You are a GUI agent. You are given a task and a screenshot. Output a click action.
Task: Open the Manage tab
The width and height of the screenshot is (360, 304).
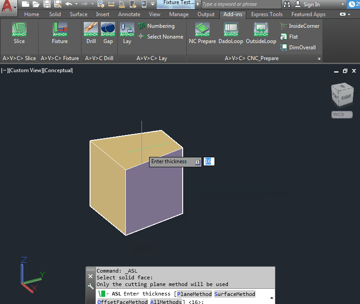click(179, 14)
